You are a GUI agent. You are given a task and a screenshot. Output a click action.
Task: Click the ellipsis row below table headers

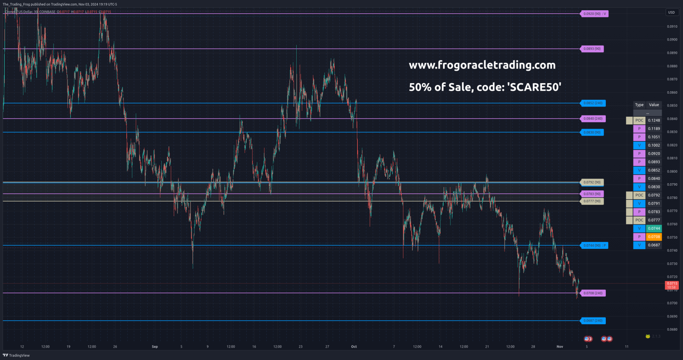pos(648,113)
